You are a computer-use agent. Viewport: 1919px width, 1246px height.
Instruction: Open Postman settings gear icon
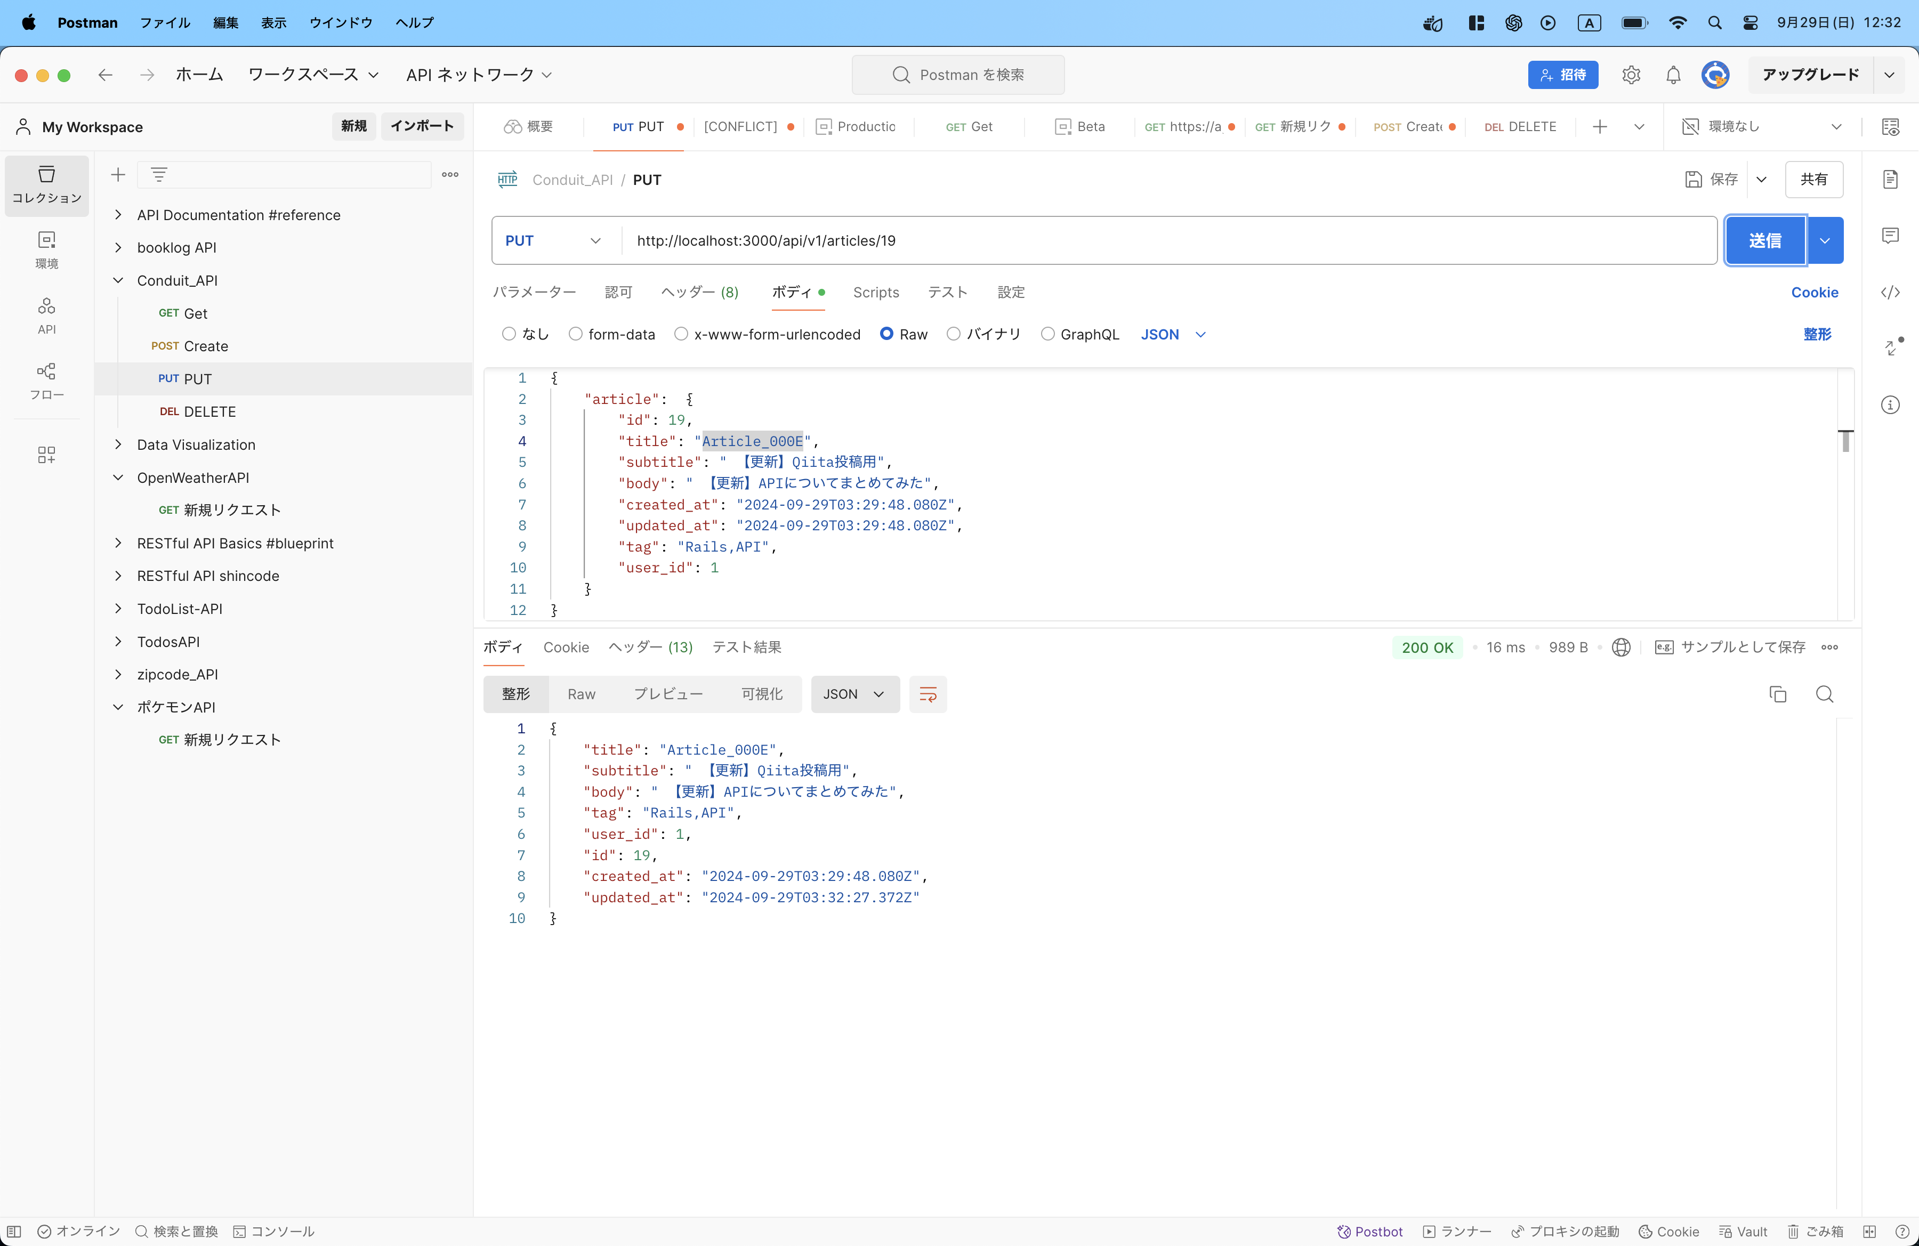pos(1630,75)
